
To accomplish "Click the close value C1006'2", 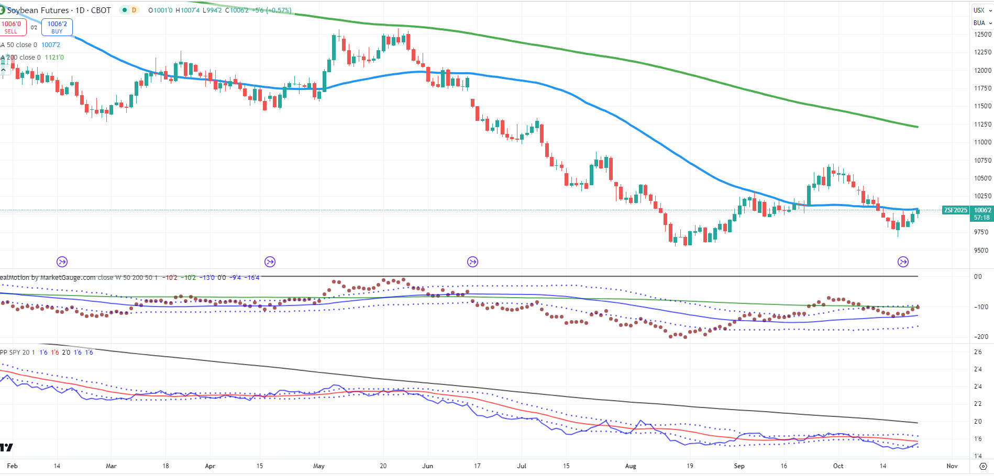I will pos(237,10).
